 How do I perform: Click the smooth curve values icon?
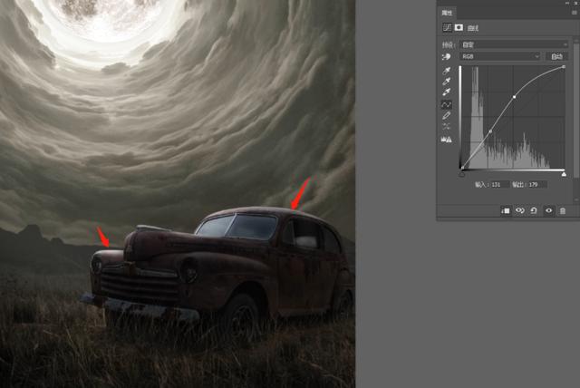[x=447, y=127]
